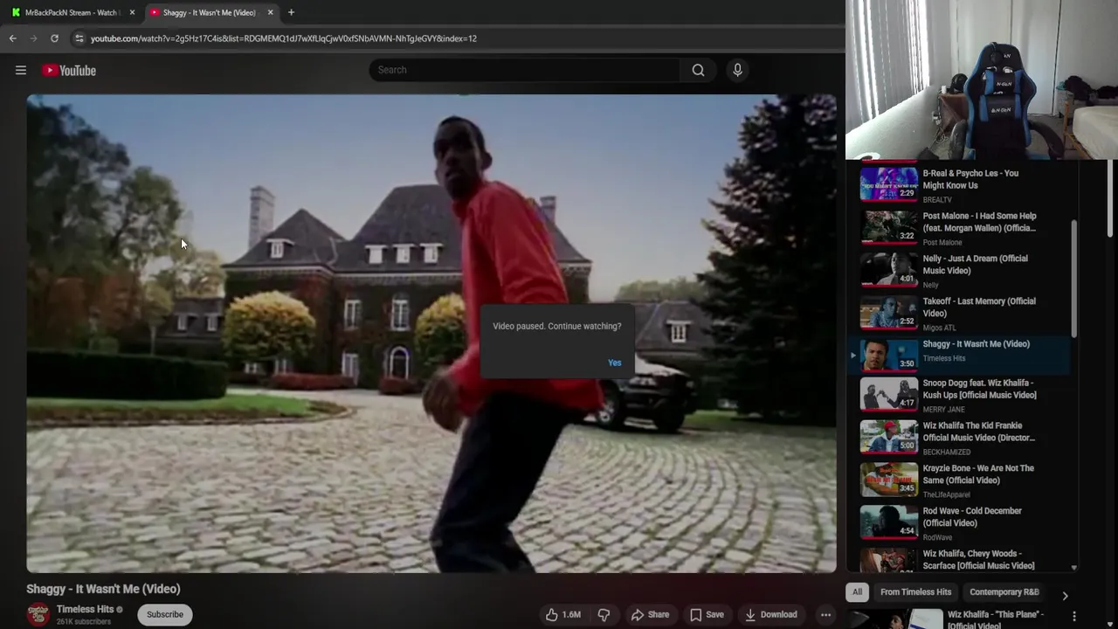Download the Shaggy video
Viewport: 1118px width, 629px height.
coord(770,615)
